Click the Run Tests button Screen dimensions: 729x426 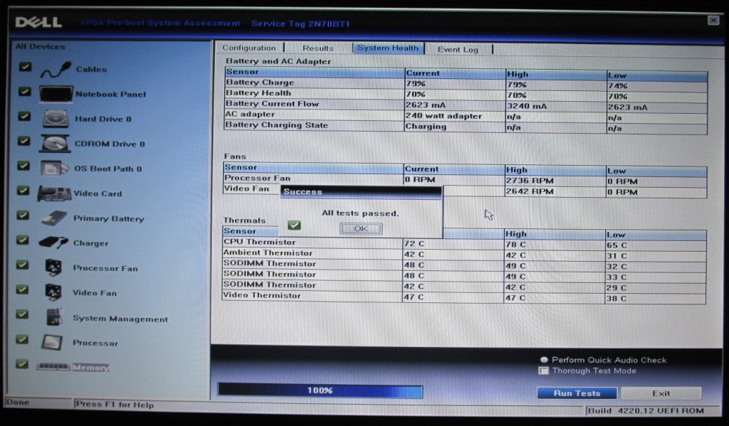pos(577,393)
